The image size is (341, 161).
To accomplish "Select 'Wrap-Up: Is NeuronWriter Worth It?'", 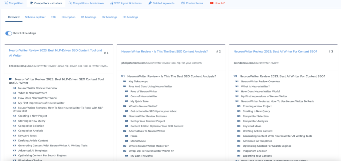I will tap(151, 151).
